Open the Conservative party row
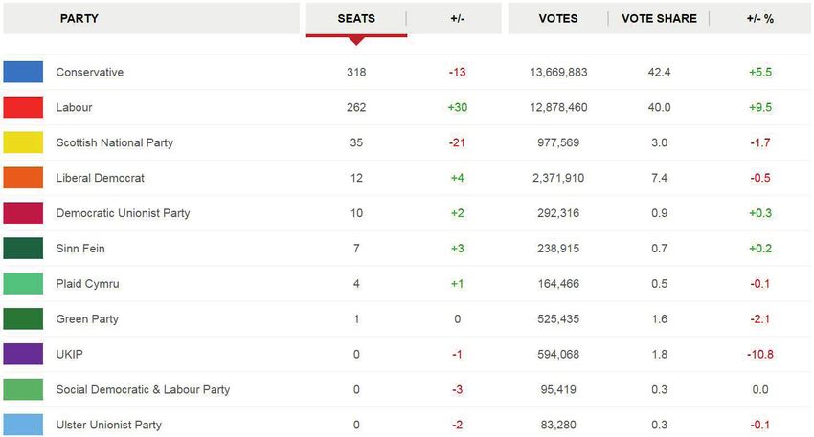Viewport: 814px width, 437px height. 407,72
